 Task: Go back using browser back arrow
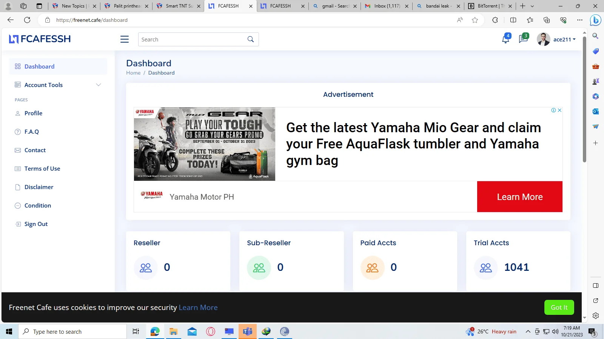[11, 20]
